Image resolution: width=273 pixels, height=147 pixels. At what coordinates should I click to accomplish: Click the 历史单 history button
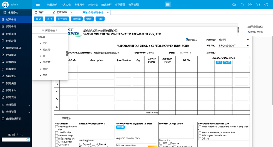click(x=227, y=62)
